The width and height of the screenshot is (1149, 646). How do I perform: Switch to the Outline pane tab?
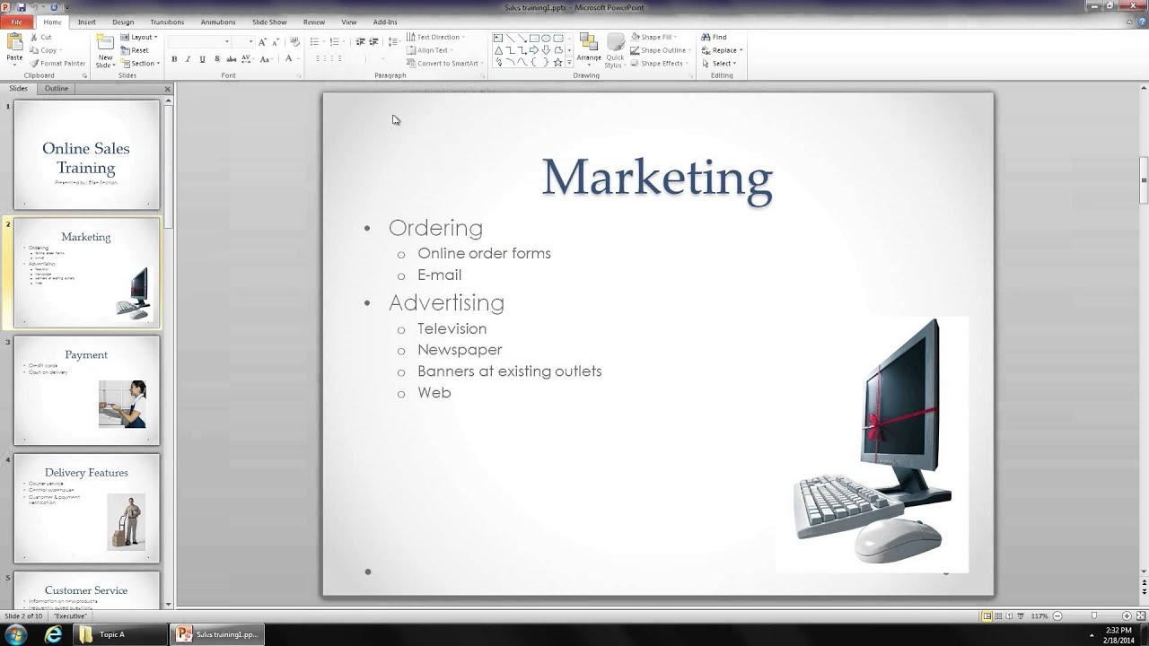(x=57, y=89)
